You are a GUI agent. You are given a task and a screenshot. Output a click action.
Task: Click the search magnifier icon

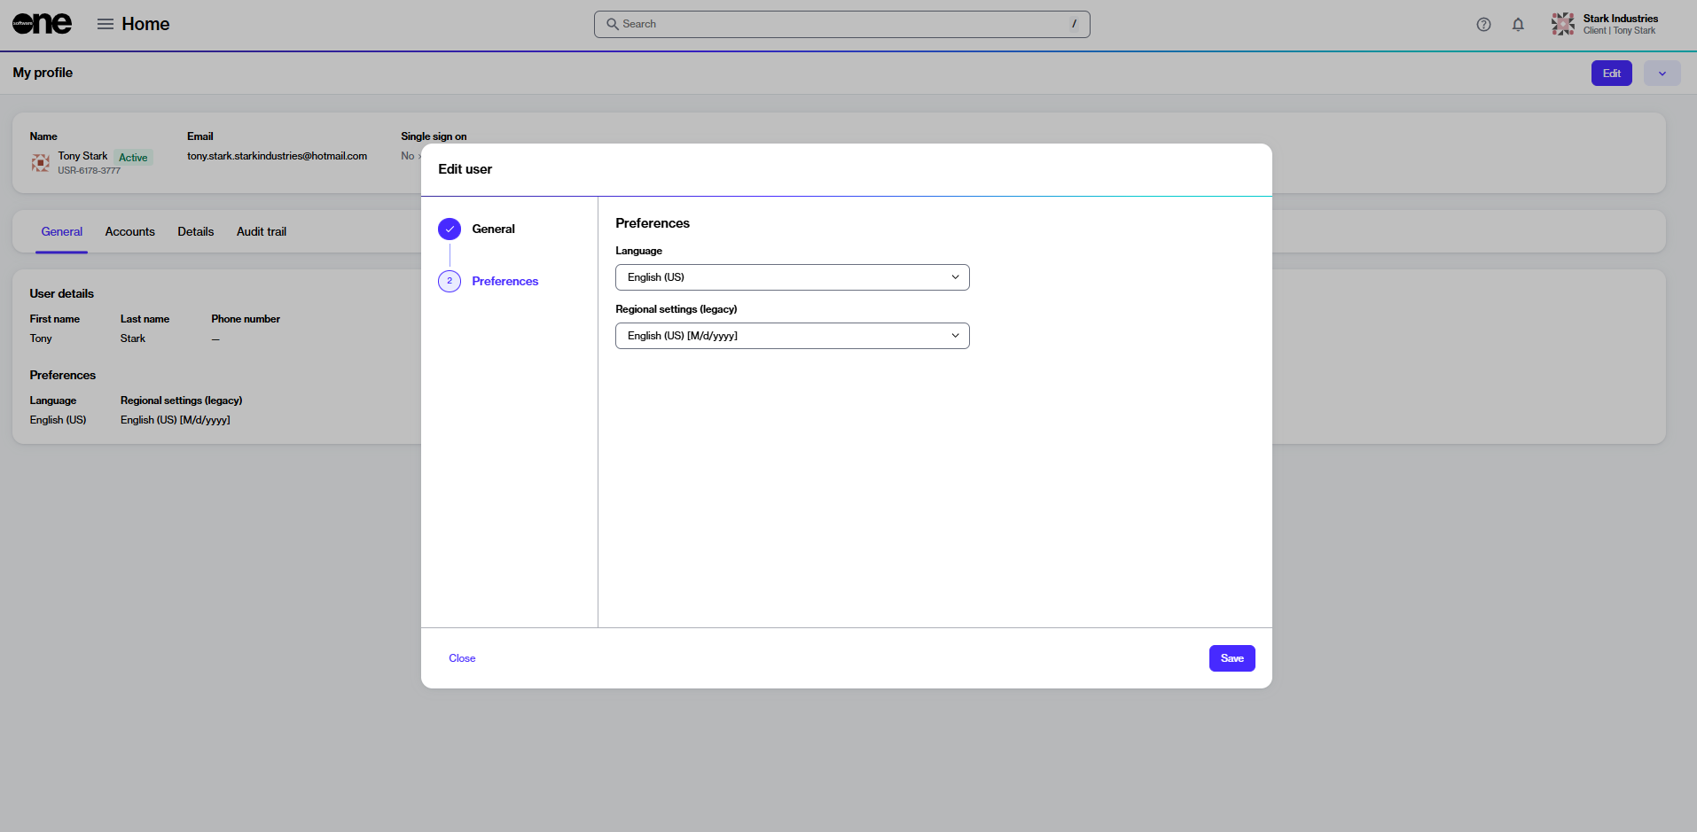(612, 24)
